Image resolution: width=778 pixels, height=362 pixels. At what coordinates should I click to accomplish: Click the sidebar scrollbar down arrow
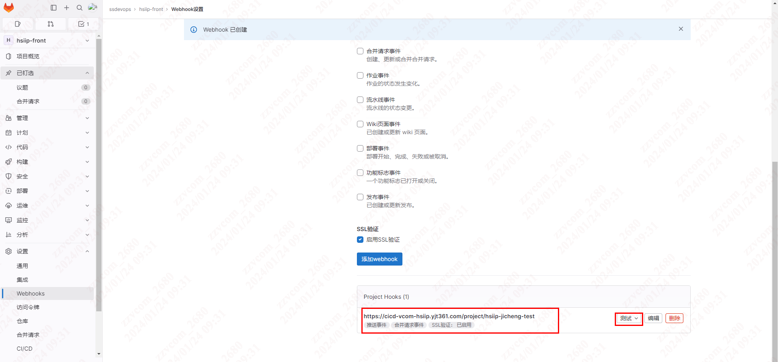(x=99, y=354)
